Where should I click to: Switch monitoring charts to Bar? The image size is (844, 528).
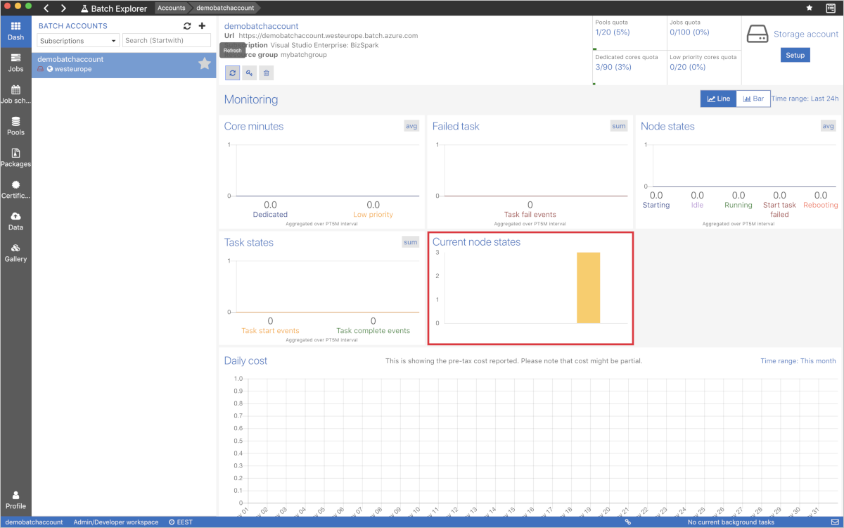[753, 99]
